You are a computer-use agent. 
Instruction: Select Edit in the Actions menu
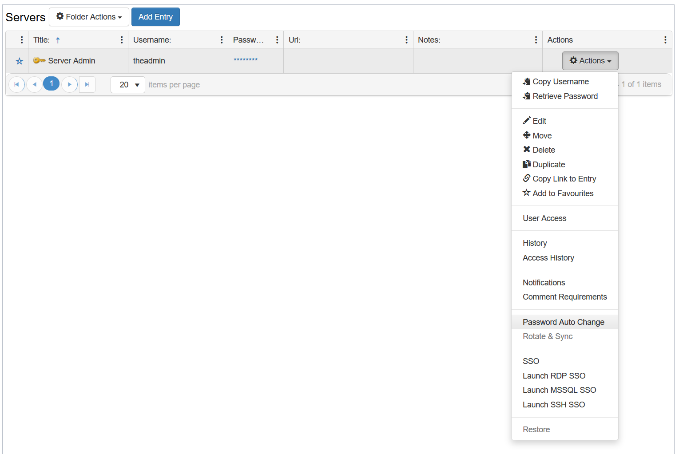[565, 121]
